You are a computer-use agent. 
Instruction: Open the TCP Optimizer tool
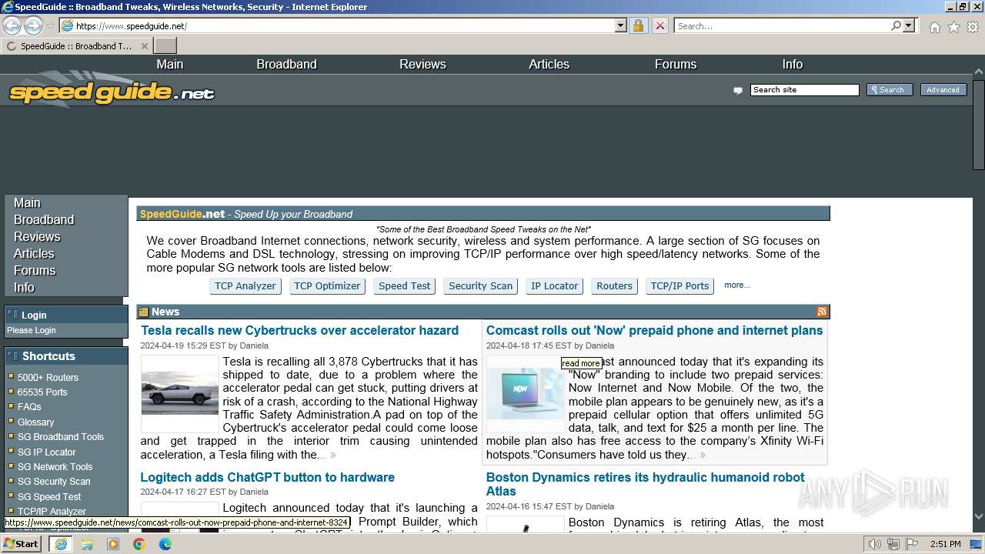coord(327,285)
